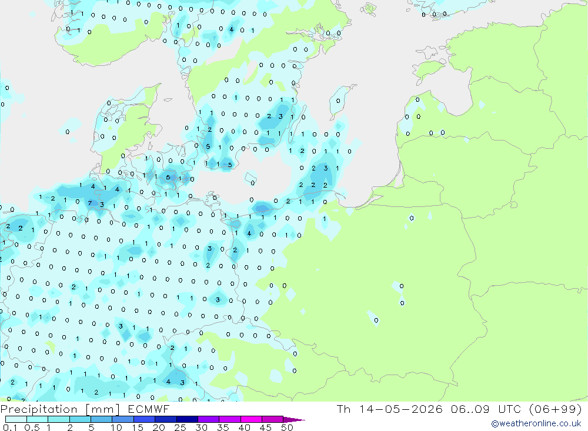
Task: Click the legend value label '15'
Action: tap(138, 427)
